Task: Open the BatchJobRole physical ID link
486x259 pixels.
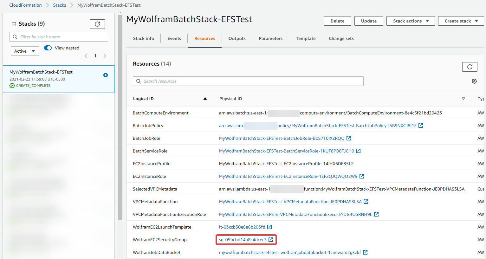Action: 282,138
